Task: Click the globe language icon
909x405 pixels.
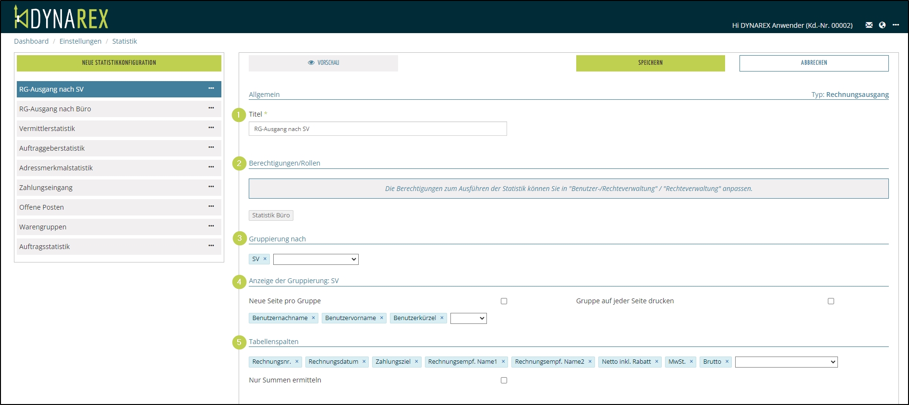Action: coord(882,25)
